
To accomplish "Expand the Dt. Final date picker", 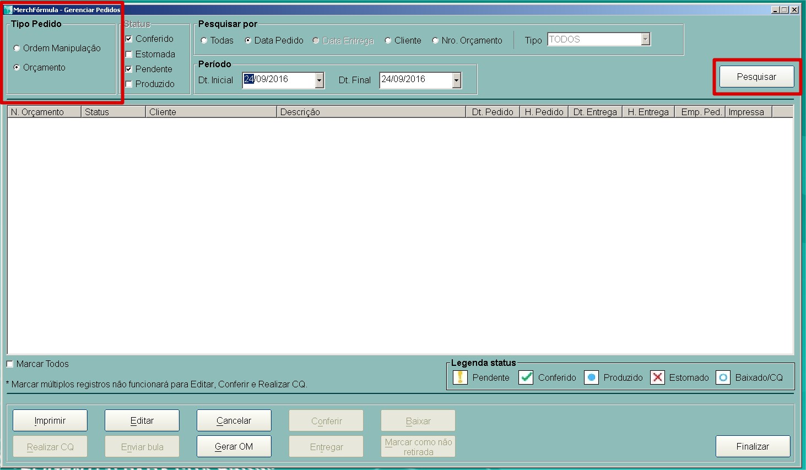I will click(456, 80).
